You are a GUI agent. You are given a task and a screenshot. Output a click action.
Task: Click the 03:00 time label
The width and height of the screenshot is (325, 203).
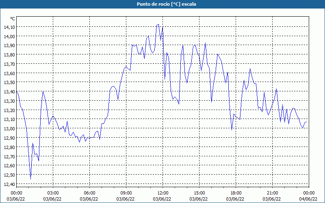tap(53, 193)
